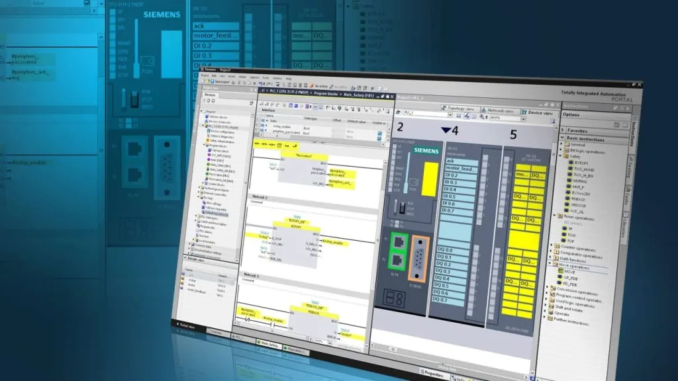The image size is (678, 381).
Task: Click open branch icon in favorites bar
Action: [287, 146]
